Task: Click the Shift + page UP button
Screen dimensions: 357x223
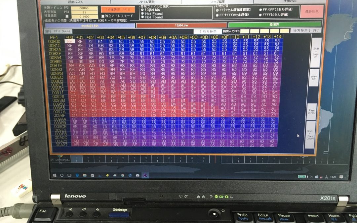Action: (x=316, y=53)
